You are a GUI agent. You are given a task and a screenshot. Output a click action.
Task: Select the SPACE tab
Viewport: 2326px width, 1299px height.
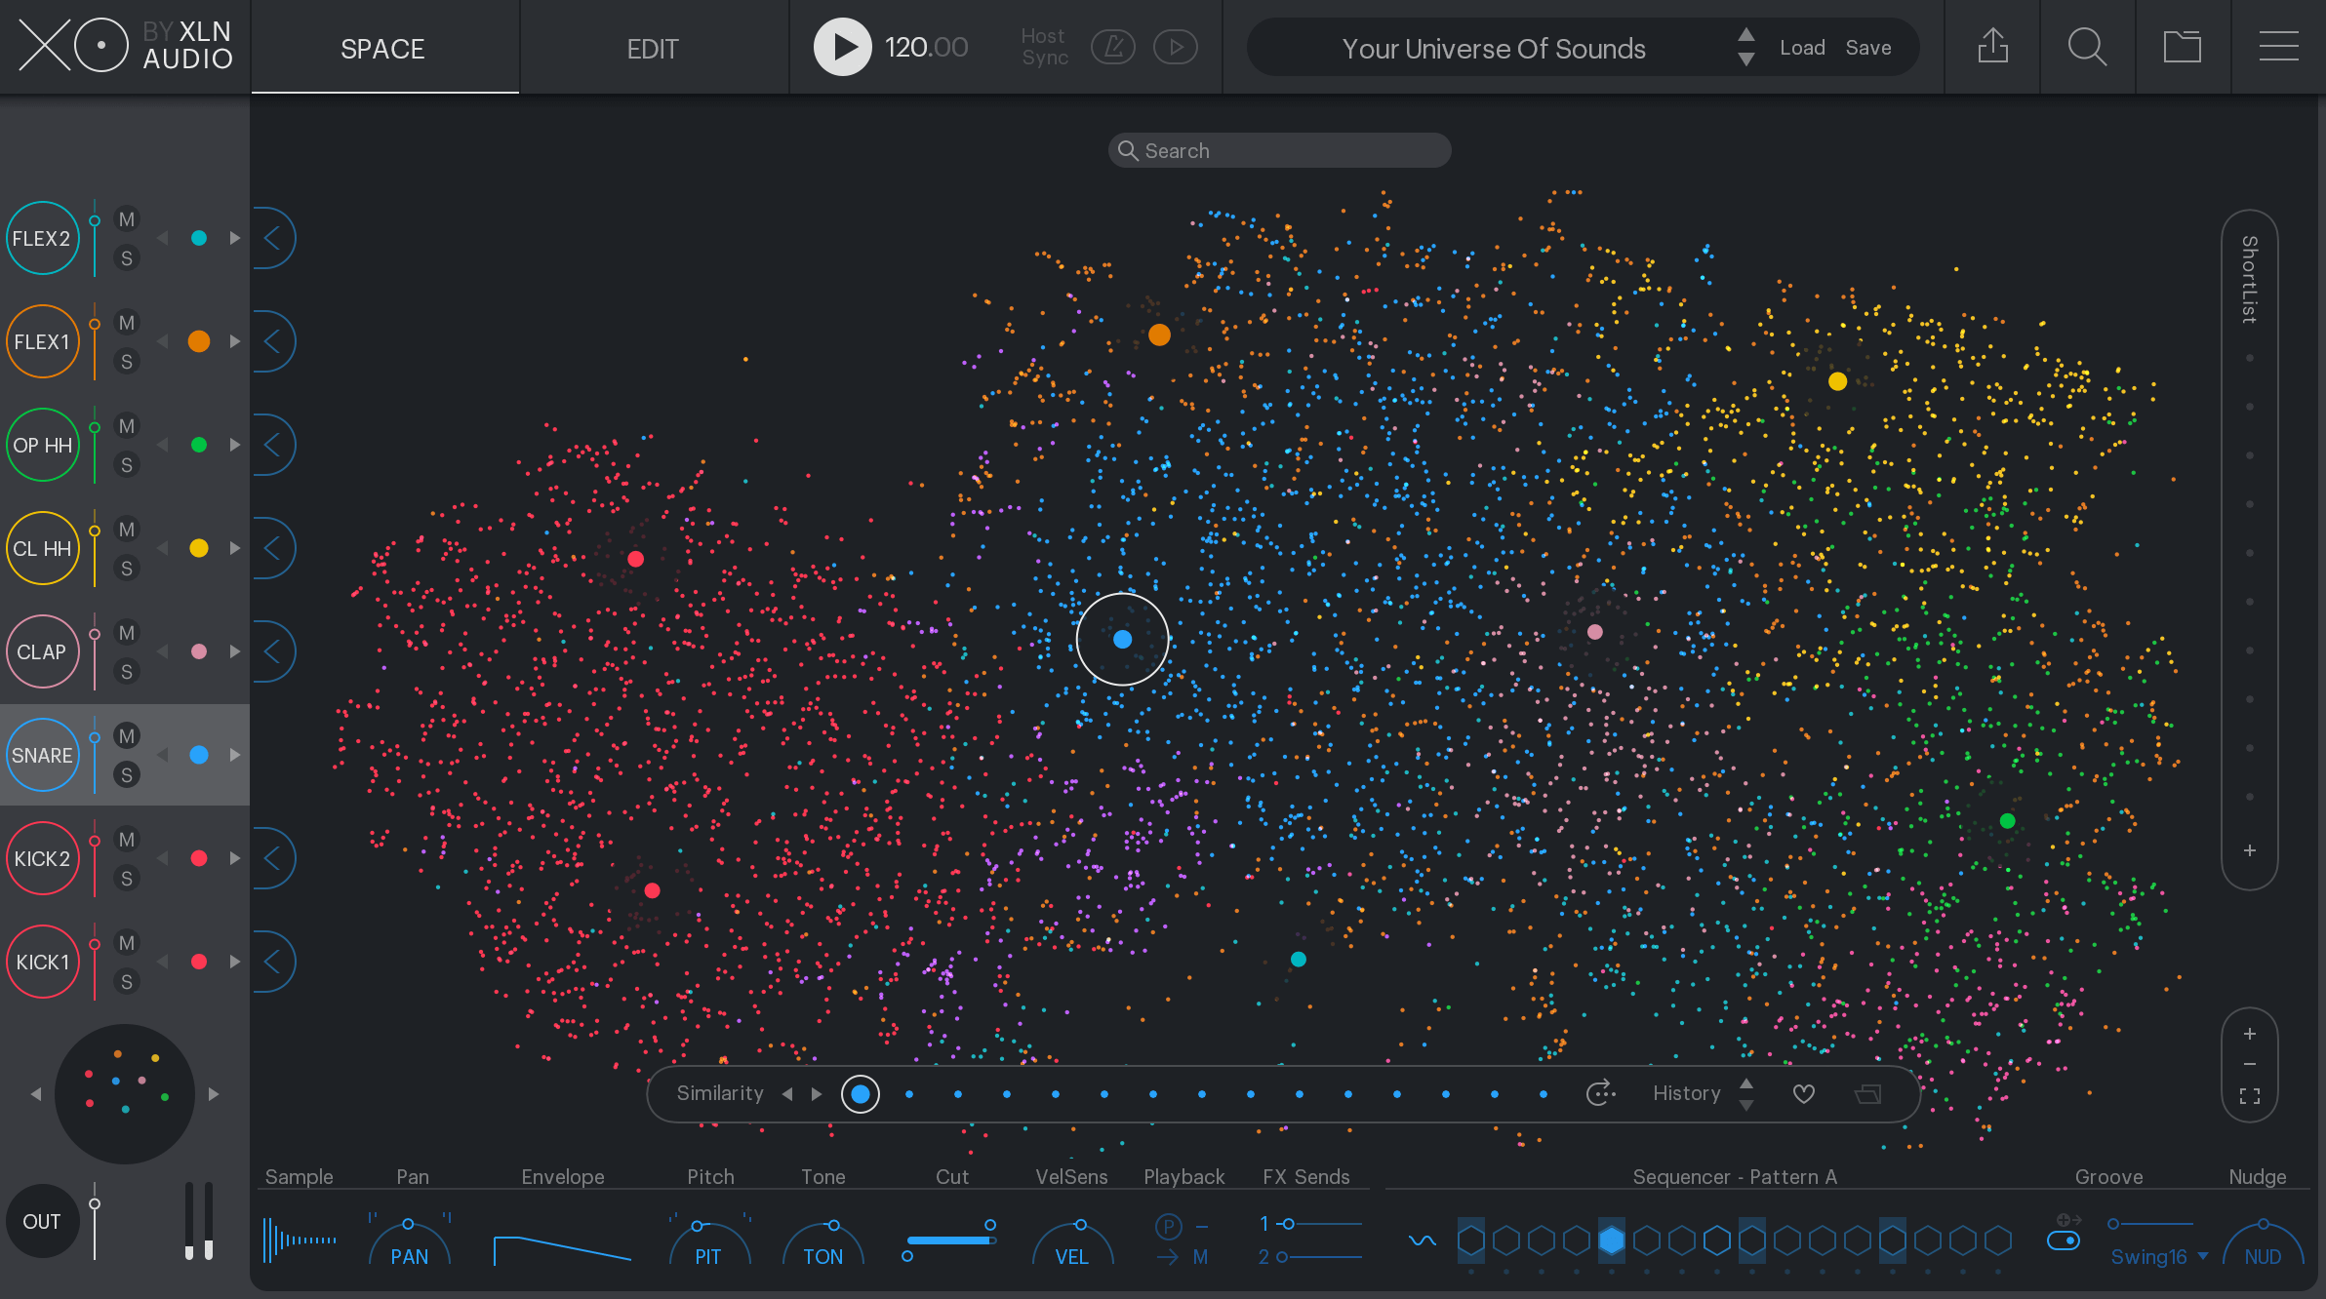pos(382,48)
